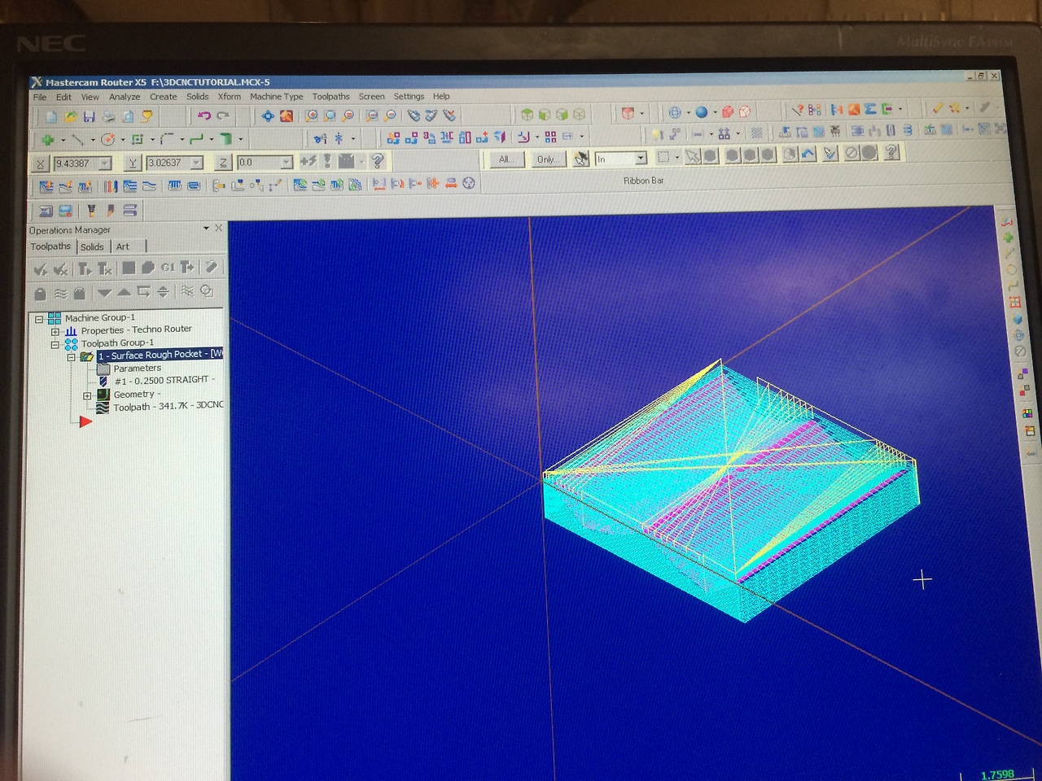Screen dimensions: 1042x781
Task: Open the Z coordinate dropdown arrow
Action: pyautogui.click(x=287, y=162)
